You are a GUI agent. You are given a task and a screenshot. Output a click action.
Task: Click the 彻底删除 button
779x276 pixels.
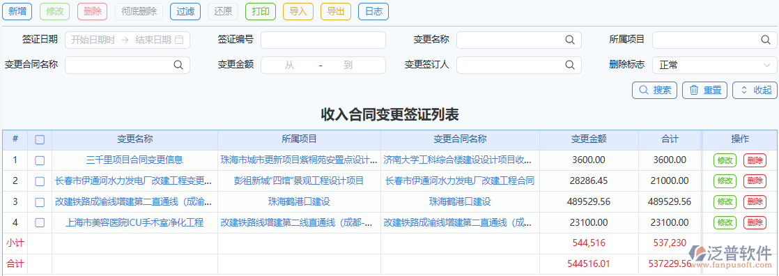click(x=139, y=11)
